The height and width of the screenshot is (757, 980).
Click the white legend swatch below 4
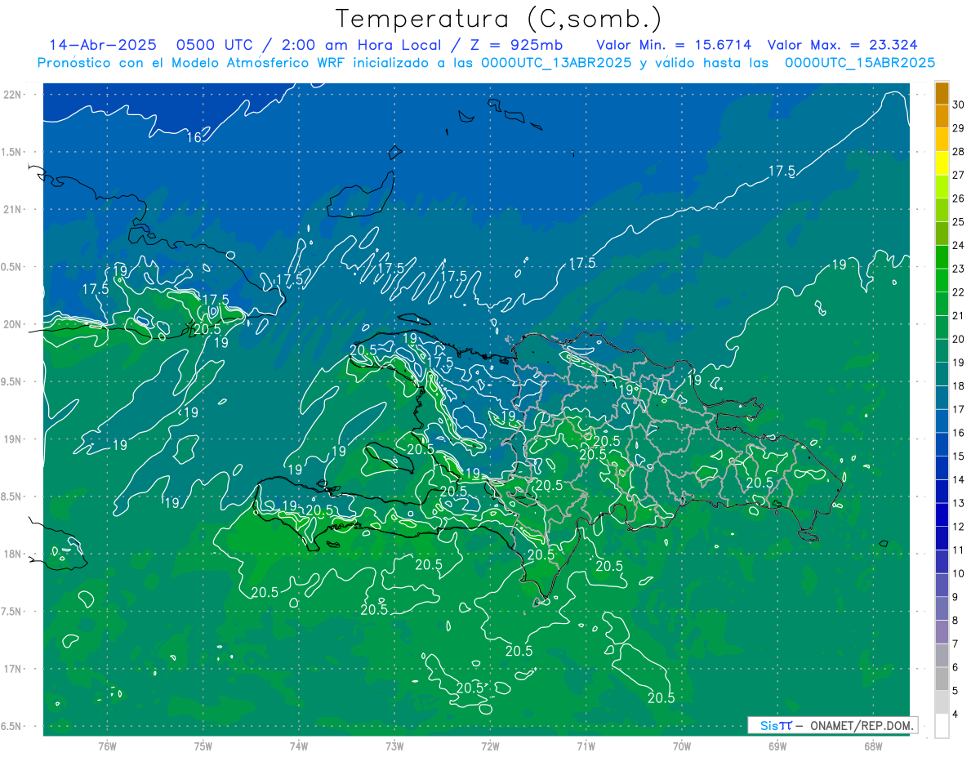[x=942, y=726]
